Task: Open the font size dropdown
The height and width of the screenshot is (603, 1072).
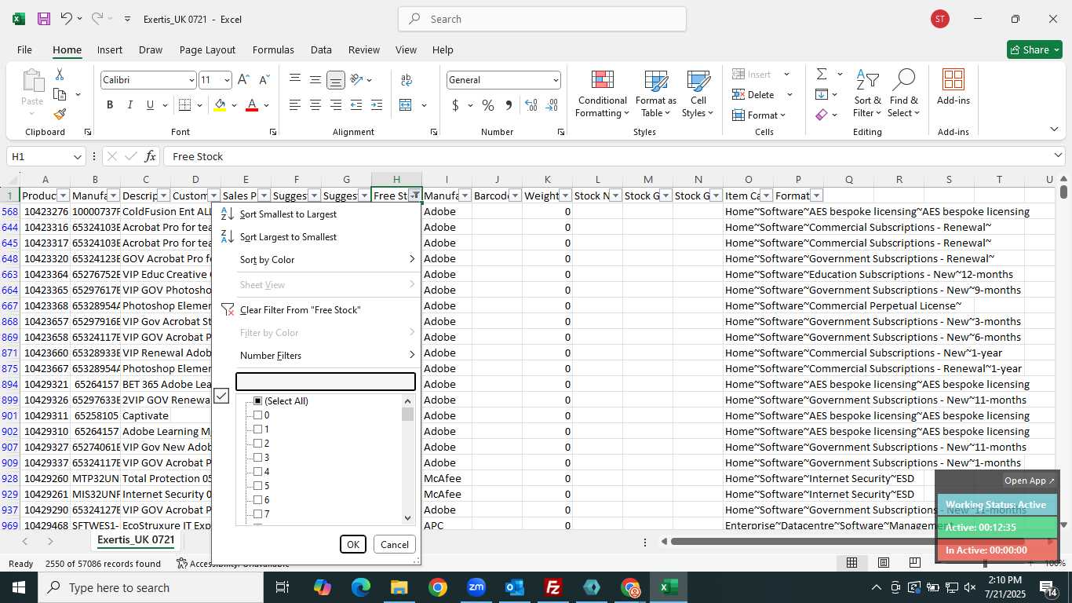Action: tap(227, 80)
